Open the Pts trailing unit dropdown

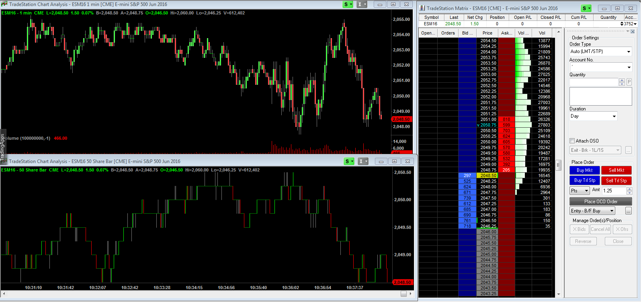click(580, 191)
